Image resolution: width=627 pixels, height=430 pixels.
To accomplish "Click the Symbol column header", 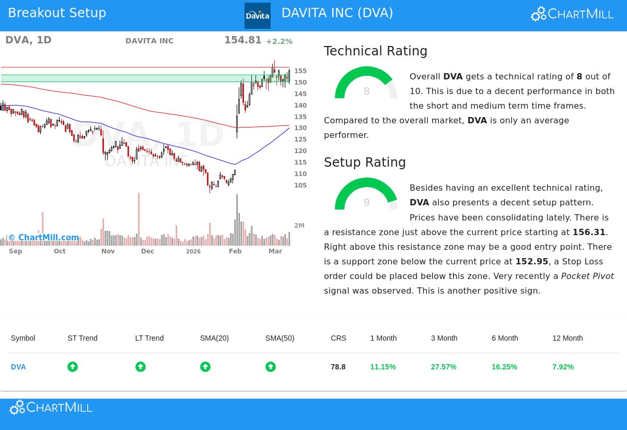I will (23, 338).
